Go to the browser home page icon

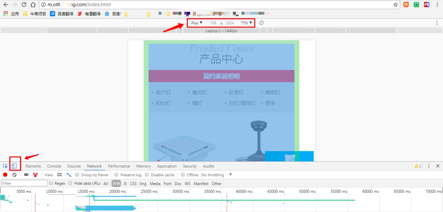pyautogui.click(x=33, y=5)
